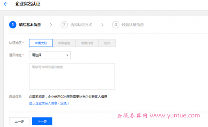Click the 选择认证方式 step label
Screen dimensions: 208x127
coord(81,25)
